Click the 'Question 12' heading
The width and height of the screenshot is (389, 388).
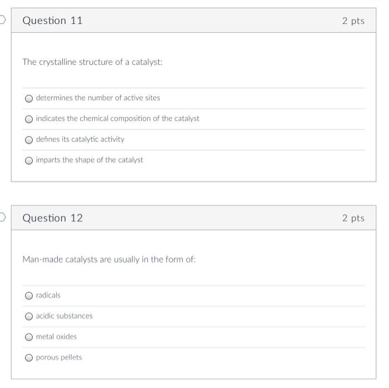52,218
